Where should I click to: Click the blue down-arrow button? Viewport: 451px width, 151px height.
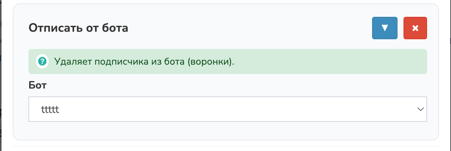pyautogui.click(x=384, y=28)
